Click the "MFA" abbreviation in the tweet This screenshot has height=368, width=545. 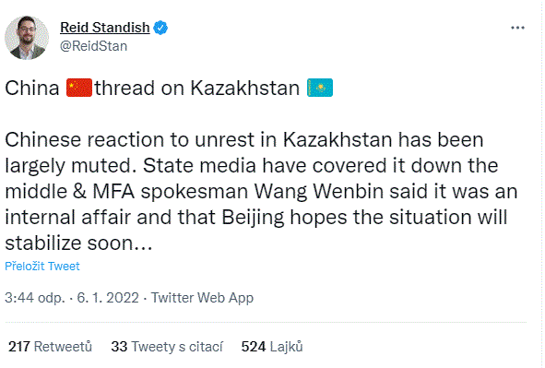pos(113,192)
